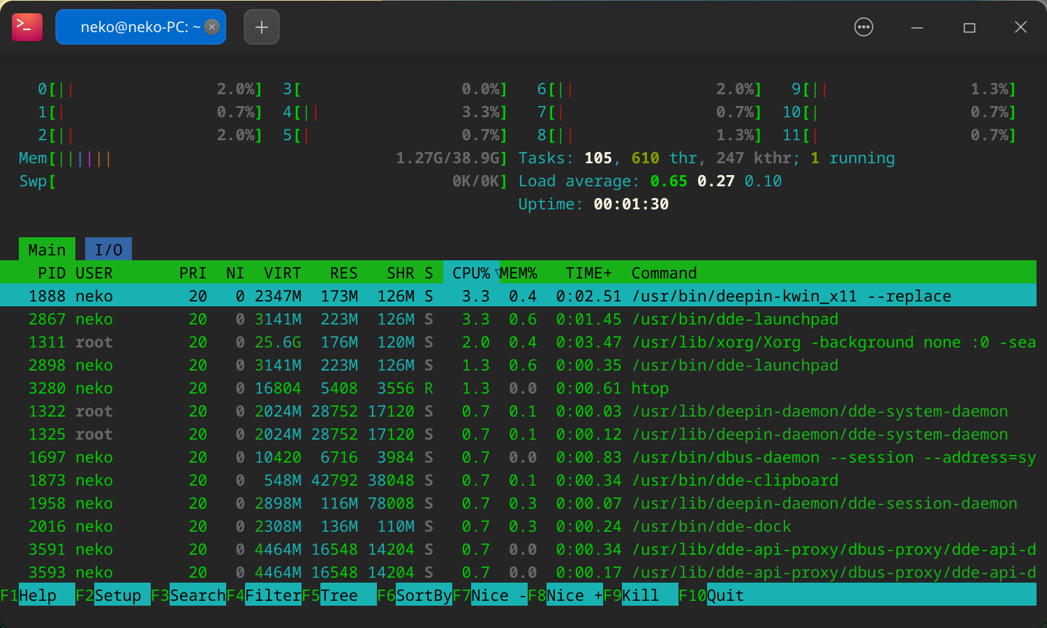The width and height of the screenshot is (1047, 628).
Task: Select dde-launchpad process with PID 2867
Action: 518,319
